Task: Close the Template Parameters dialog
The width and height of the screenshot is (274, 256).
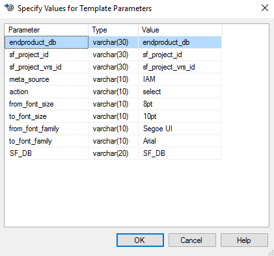Action: tap(265, 8)
